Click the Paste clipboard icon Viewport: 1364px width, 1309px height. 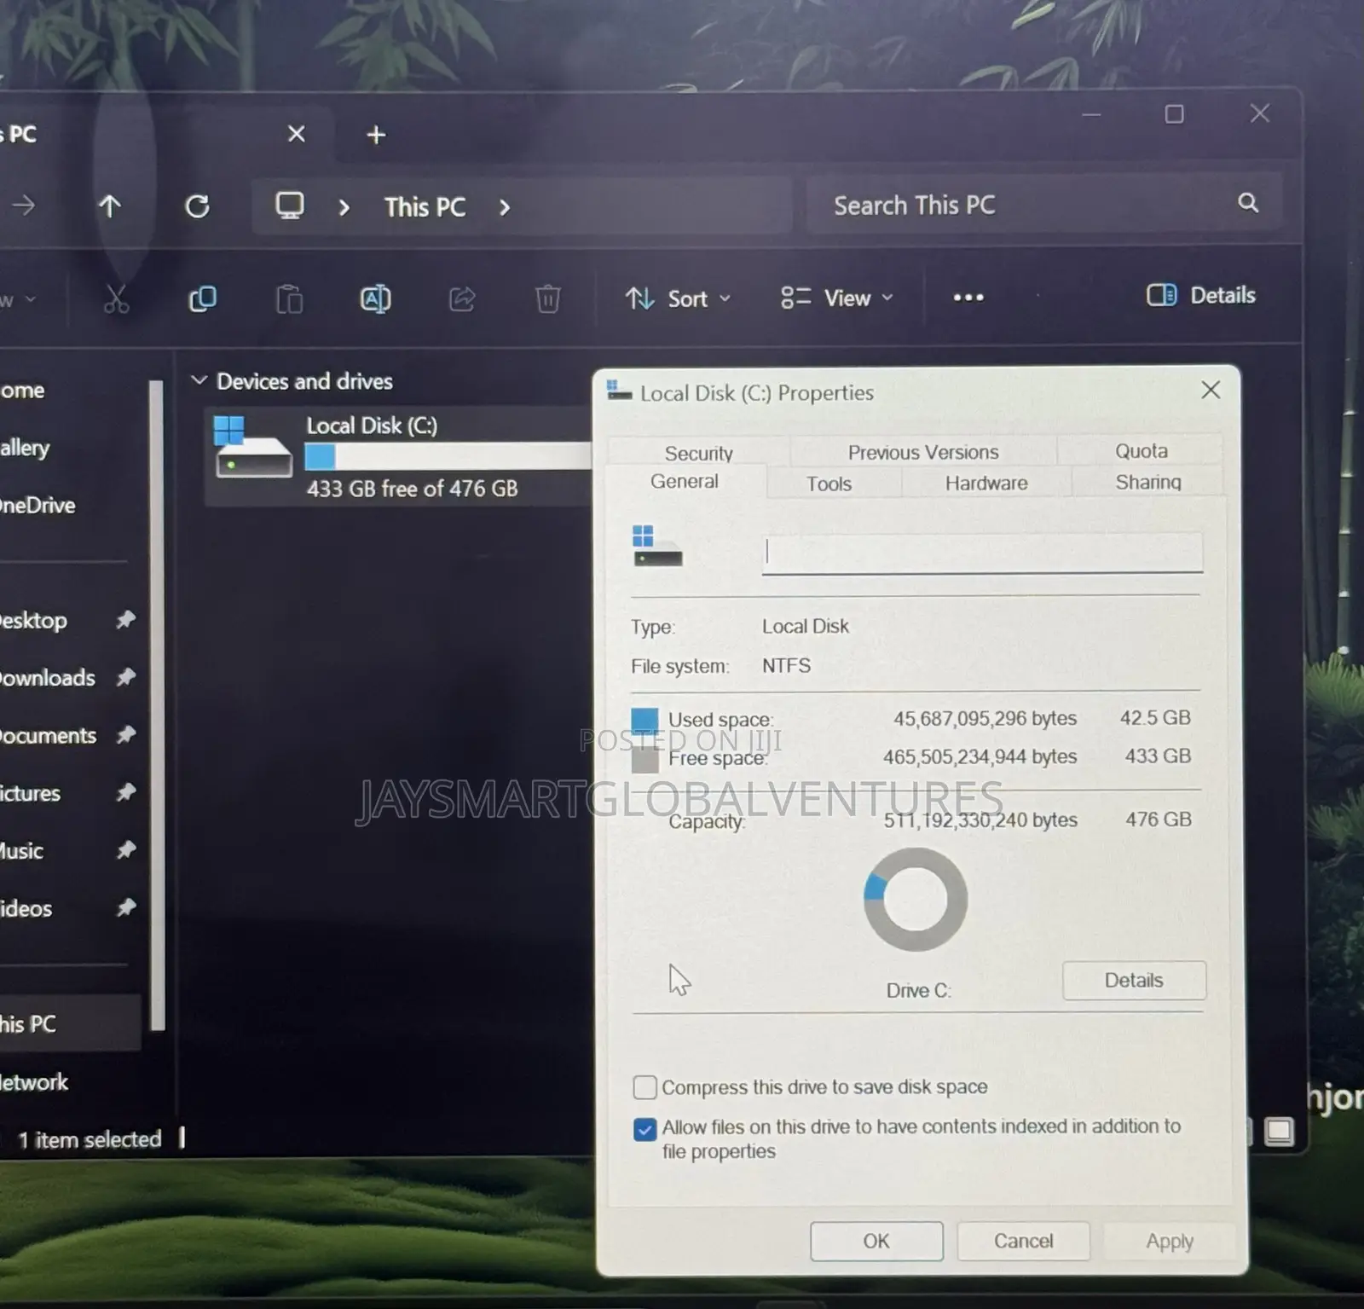pos(289,299)
